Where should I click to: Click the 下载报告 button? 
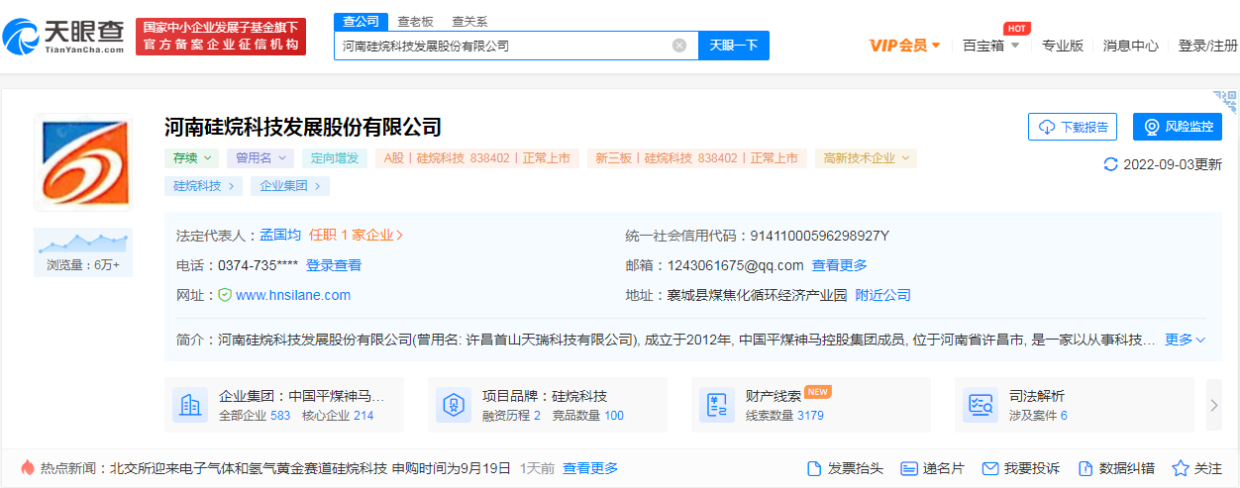coord(1073,127)
